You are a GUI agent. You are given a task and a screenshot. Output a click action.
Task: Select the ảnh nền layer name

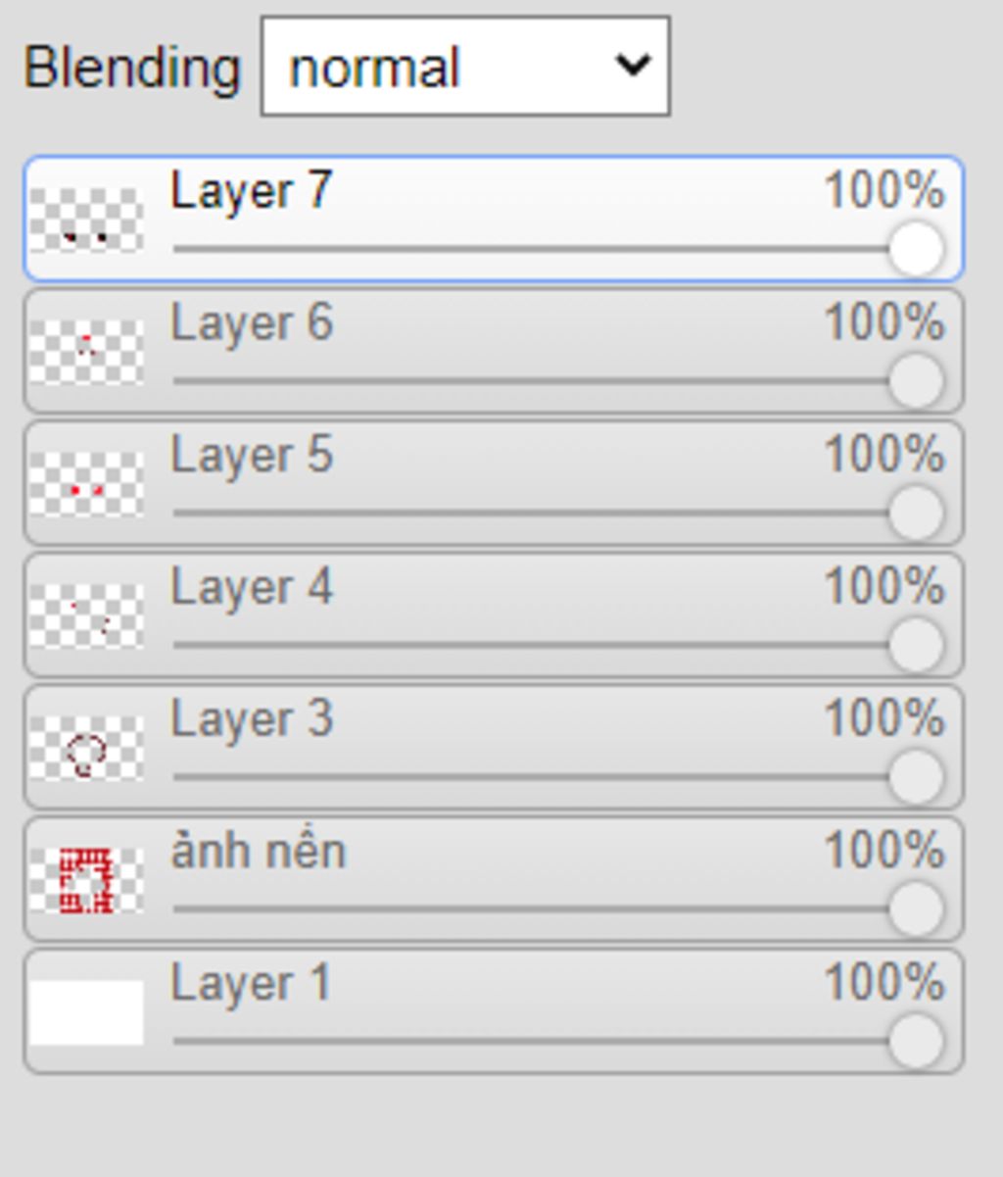click(x=259, y=852)
